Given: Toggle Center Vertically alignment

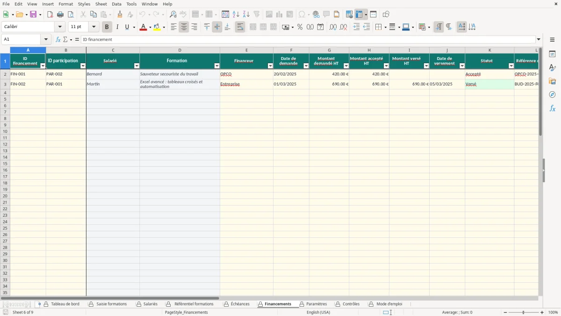Looking at the screenshot, I should [217, 27].
